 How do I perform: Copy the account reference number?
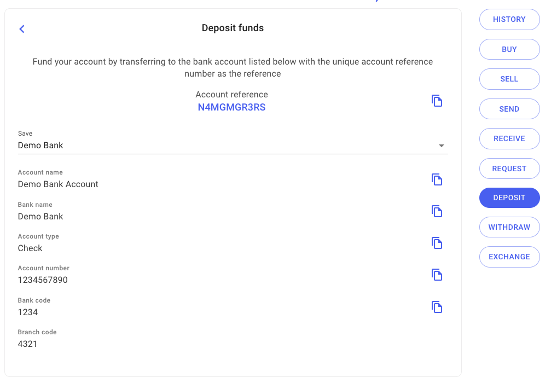click(x=437, y=101)
